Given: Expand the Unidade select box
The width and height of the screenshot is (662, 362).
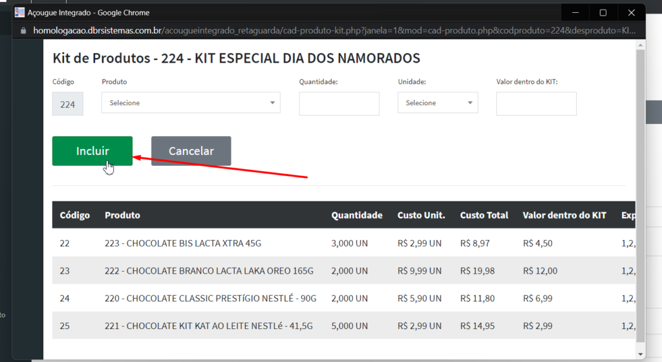Looking at the screenshot, I should point(438,103).
